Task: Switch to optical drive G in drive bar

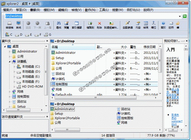Action: click(47, 35)
